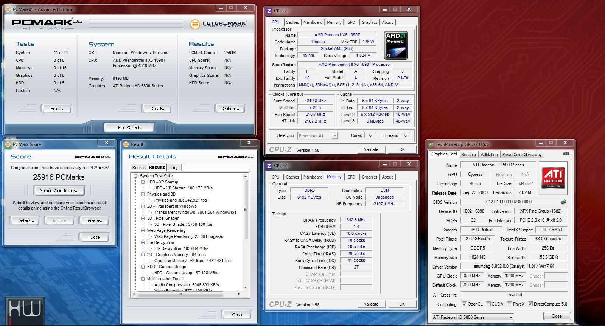The height and width of the screenshot is (326, 605).
Task: Click Close button in GPU-Z
Action: [x=557, y=316]
